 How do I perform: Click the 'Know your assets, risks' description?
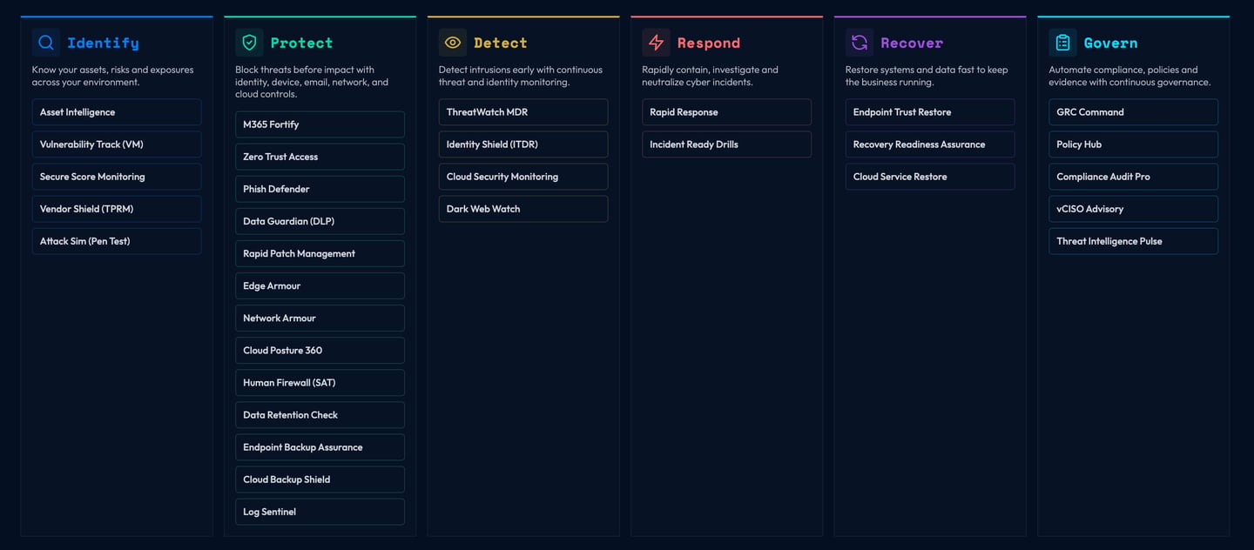113,76
